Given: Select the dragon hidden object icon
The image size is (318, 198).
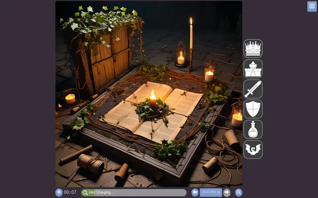Looking at the screenshot, I should coord(253,149).
